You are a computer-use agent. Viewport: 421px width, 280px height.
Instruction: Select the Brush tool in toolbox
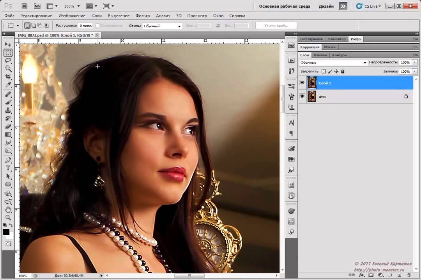coord(8,102)
